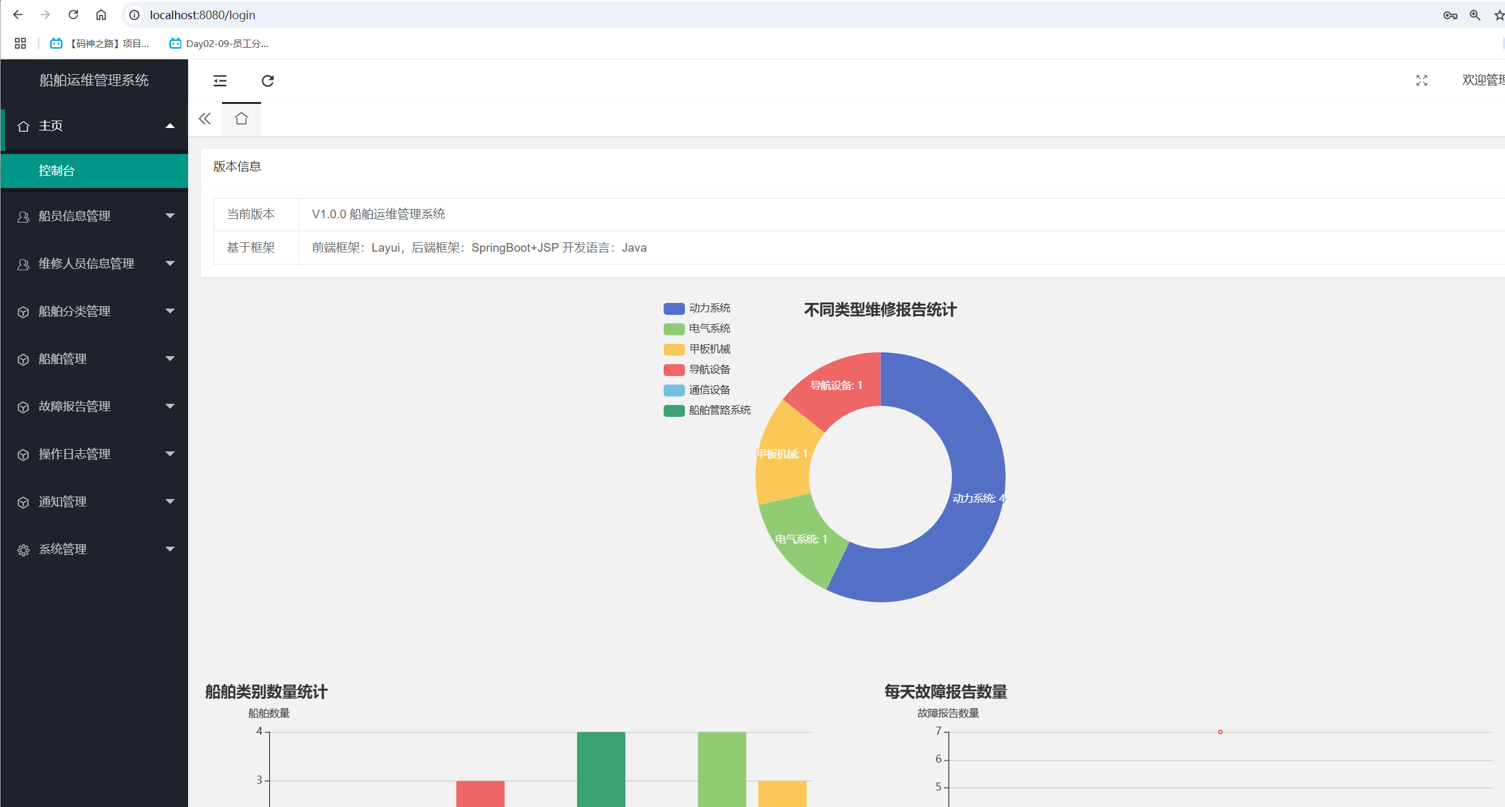1505x807 pixels.
Task: Click the double-left-arrow tab scroll icon
Action: click(205, 119)
